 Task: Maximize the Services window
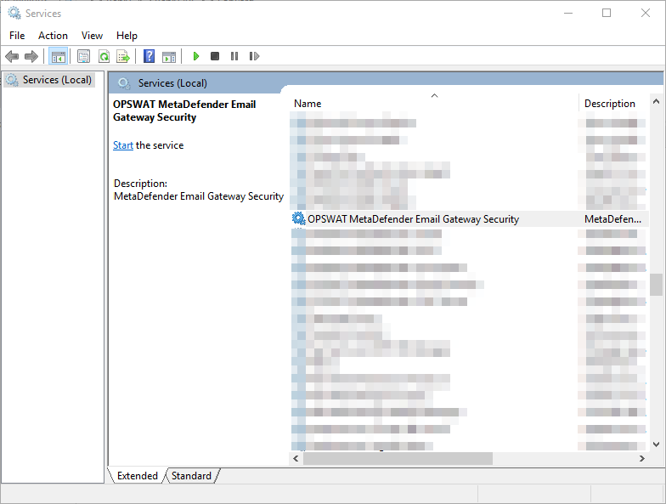tap(607, 14)
